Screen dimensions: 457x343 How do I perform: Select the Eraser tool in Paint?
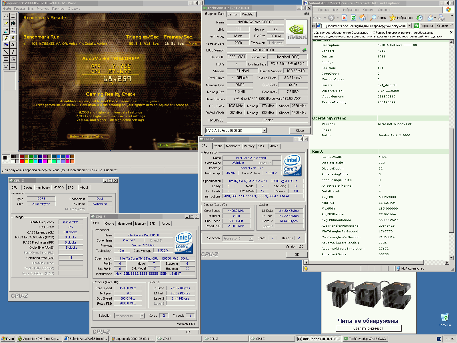(6, 23)
